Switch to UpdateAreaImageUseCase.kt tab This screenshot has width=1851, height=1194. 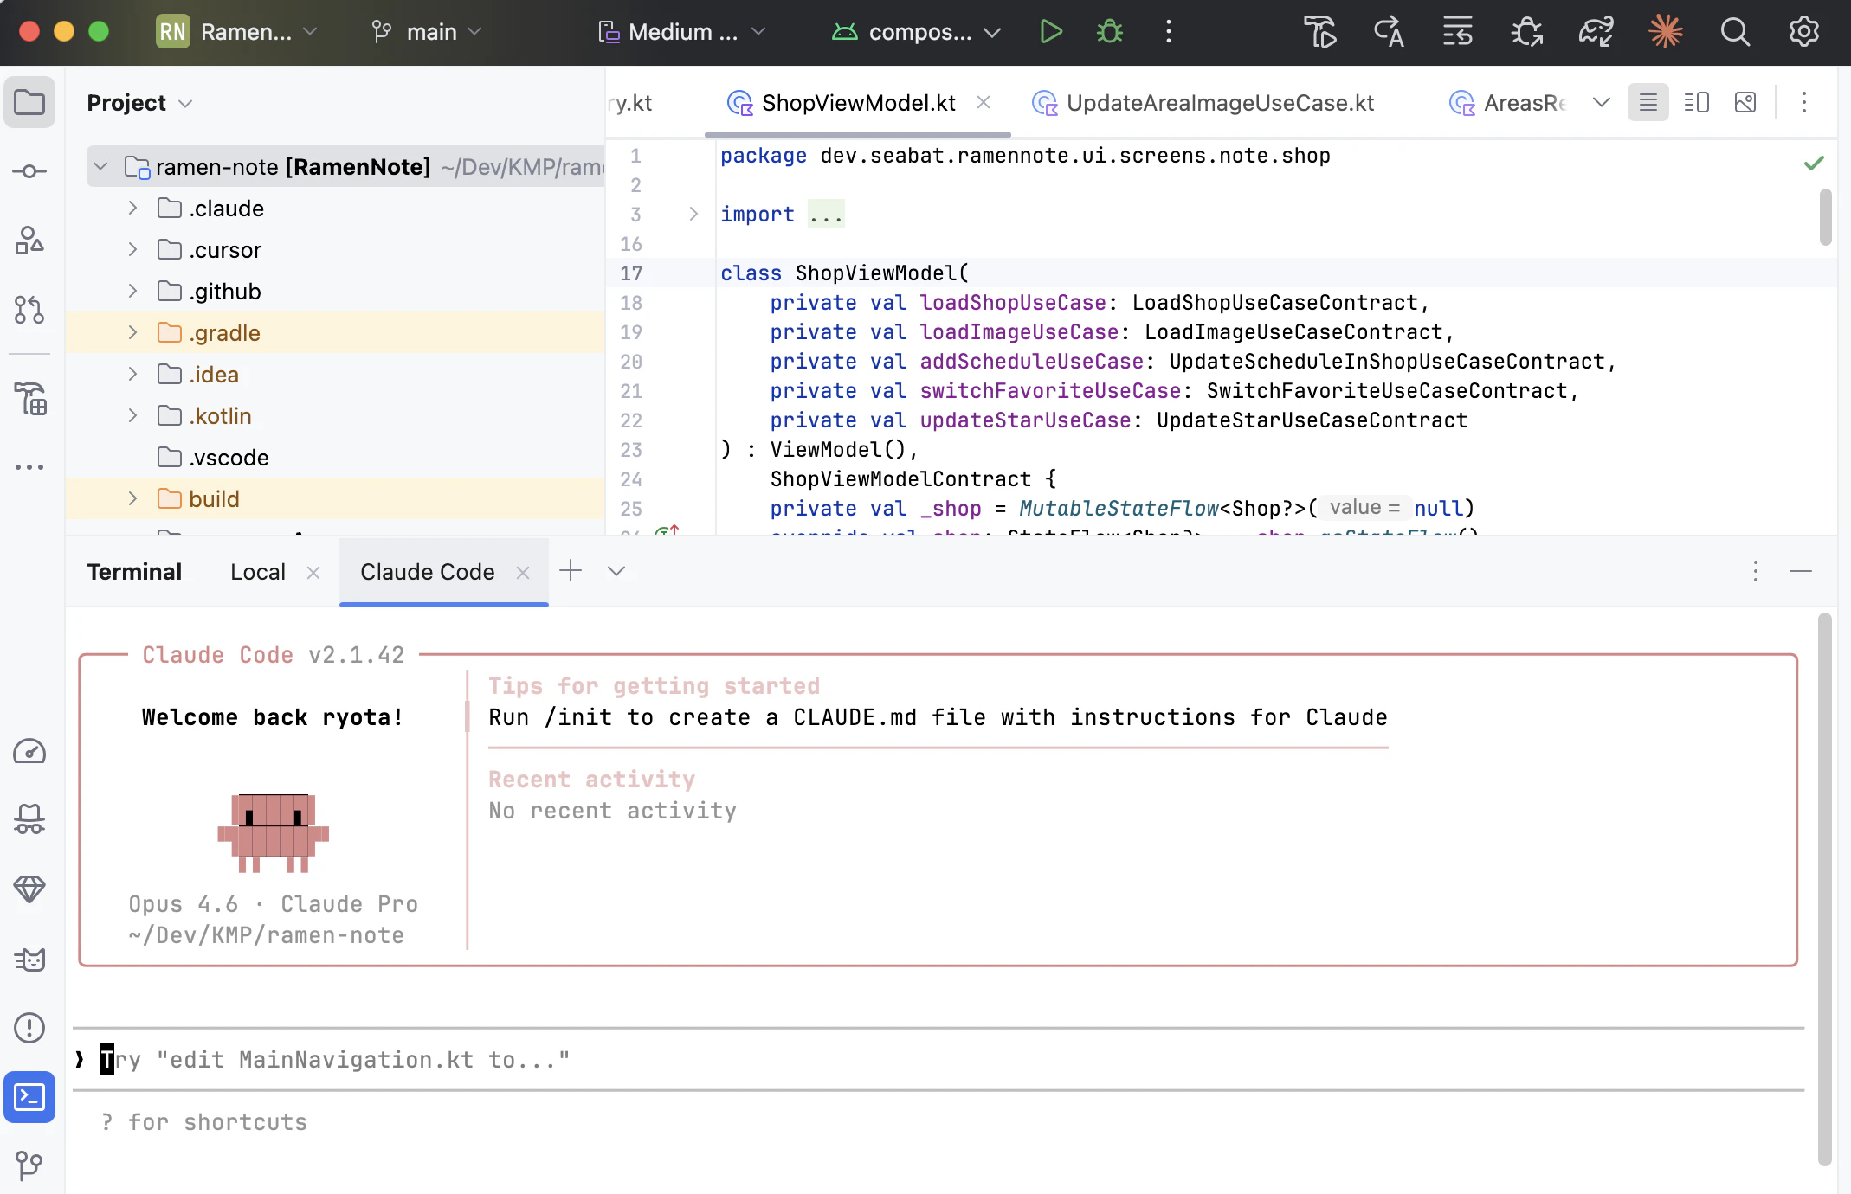point(1203,103)
